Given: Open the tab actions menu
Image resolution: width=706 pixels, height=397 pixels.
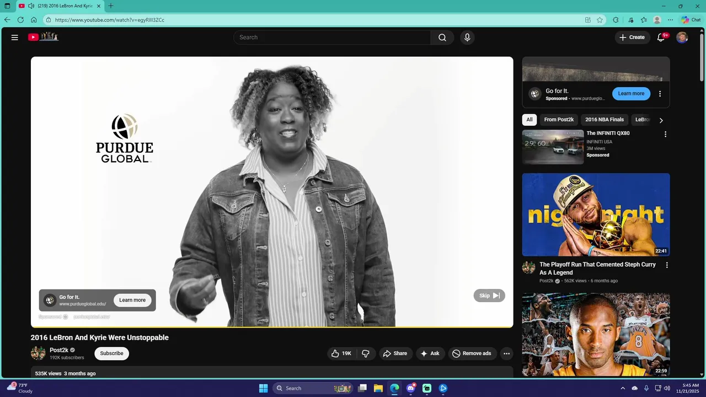Looking at the screenshot, I should [x=7, y=6].
